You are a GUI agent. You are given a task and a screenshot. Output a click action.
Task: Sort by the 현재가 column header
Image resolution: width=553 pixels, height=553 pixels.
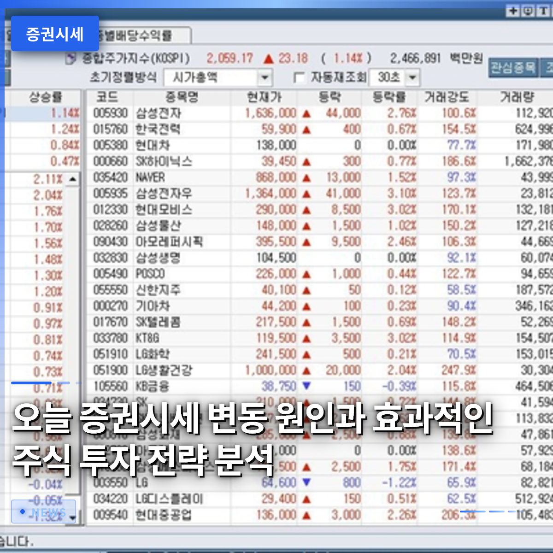(x=264, y=97)
